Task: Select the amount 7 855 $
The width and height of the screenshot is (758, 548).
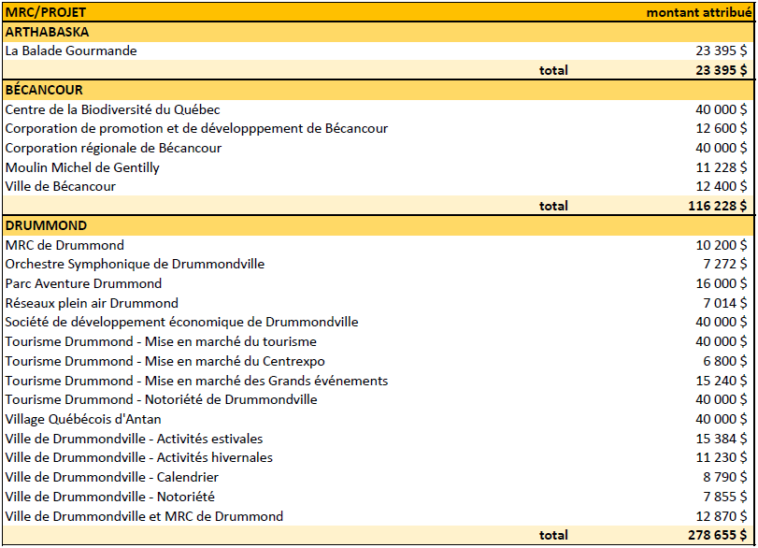Action: click(x=724, y=497)
